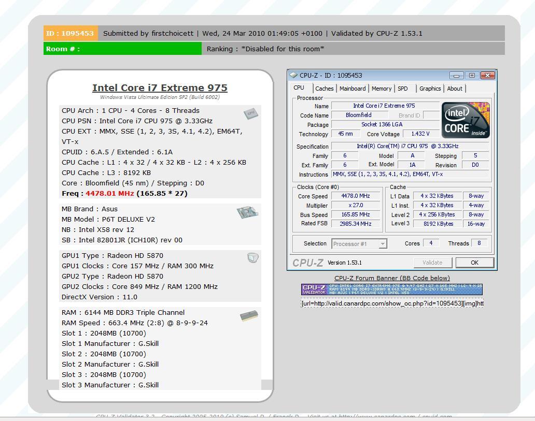Viewport: 535px width, 421px height.
Task: Click the Level 3 cache 8192 KBytes field
Action: [437, 224]
